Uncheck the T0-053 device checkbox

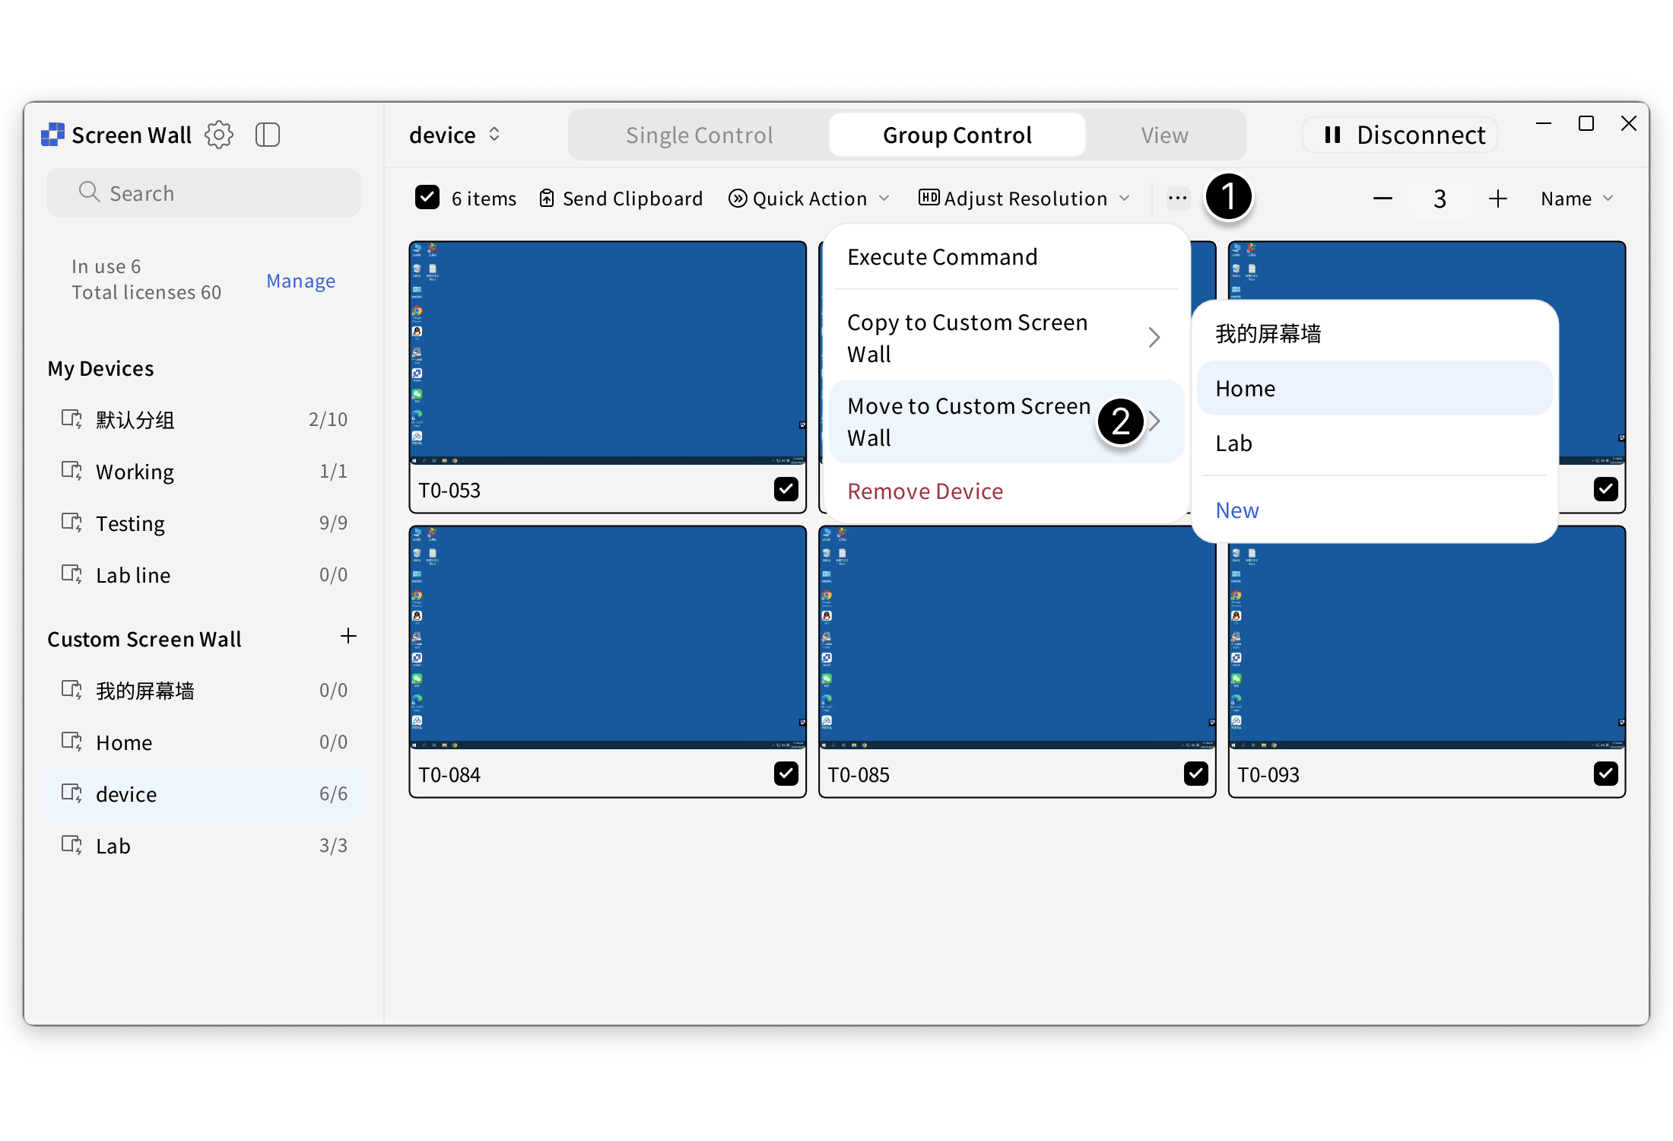(786, 489)
